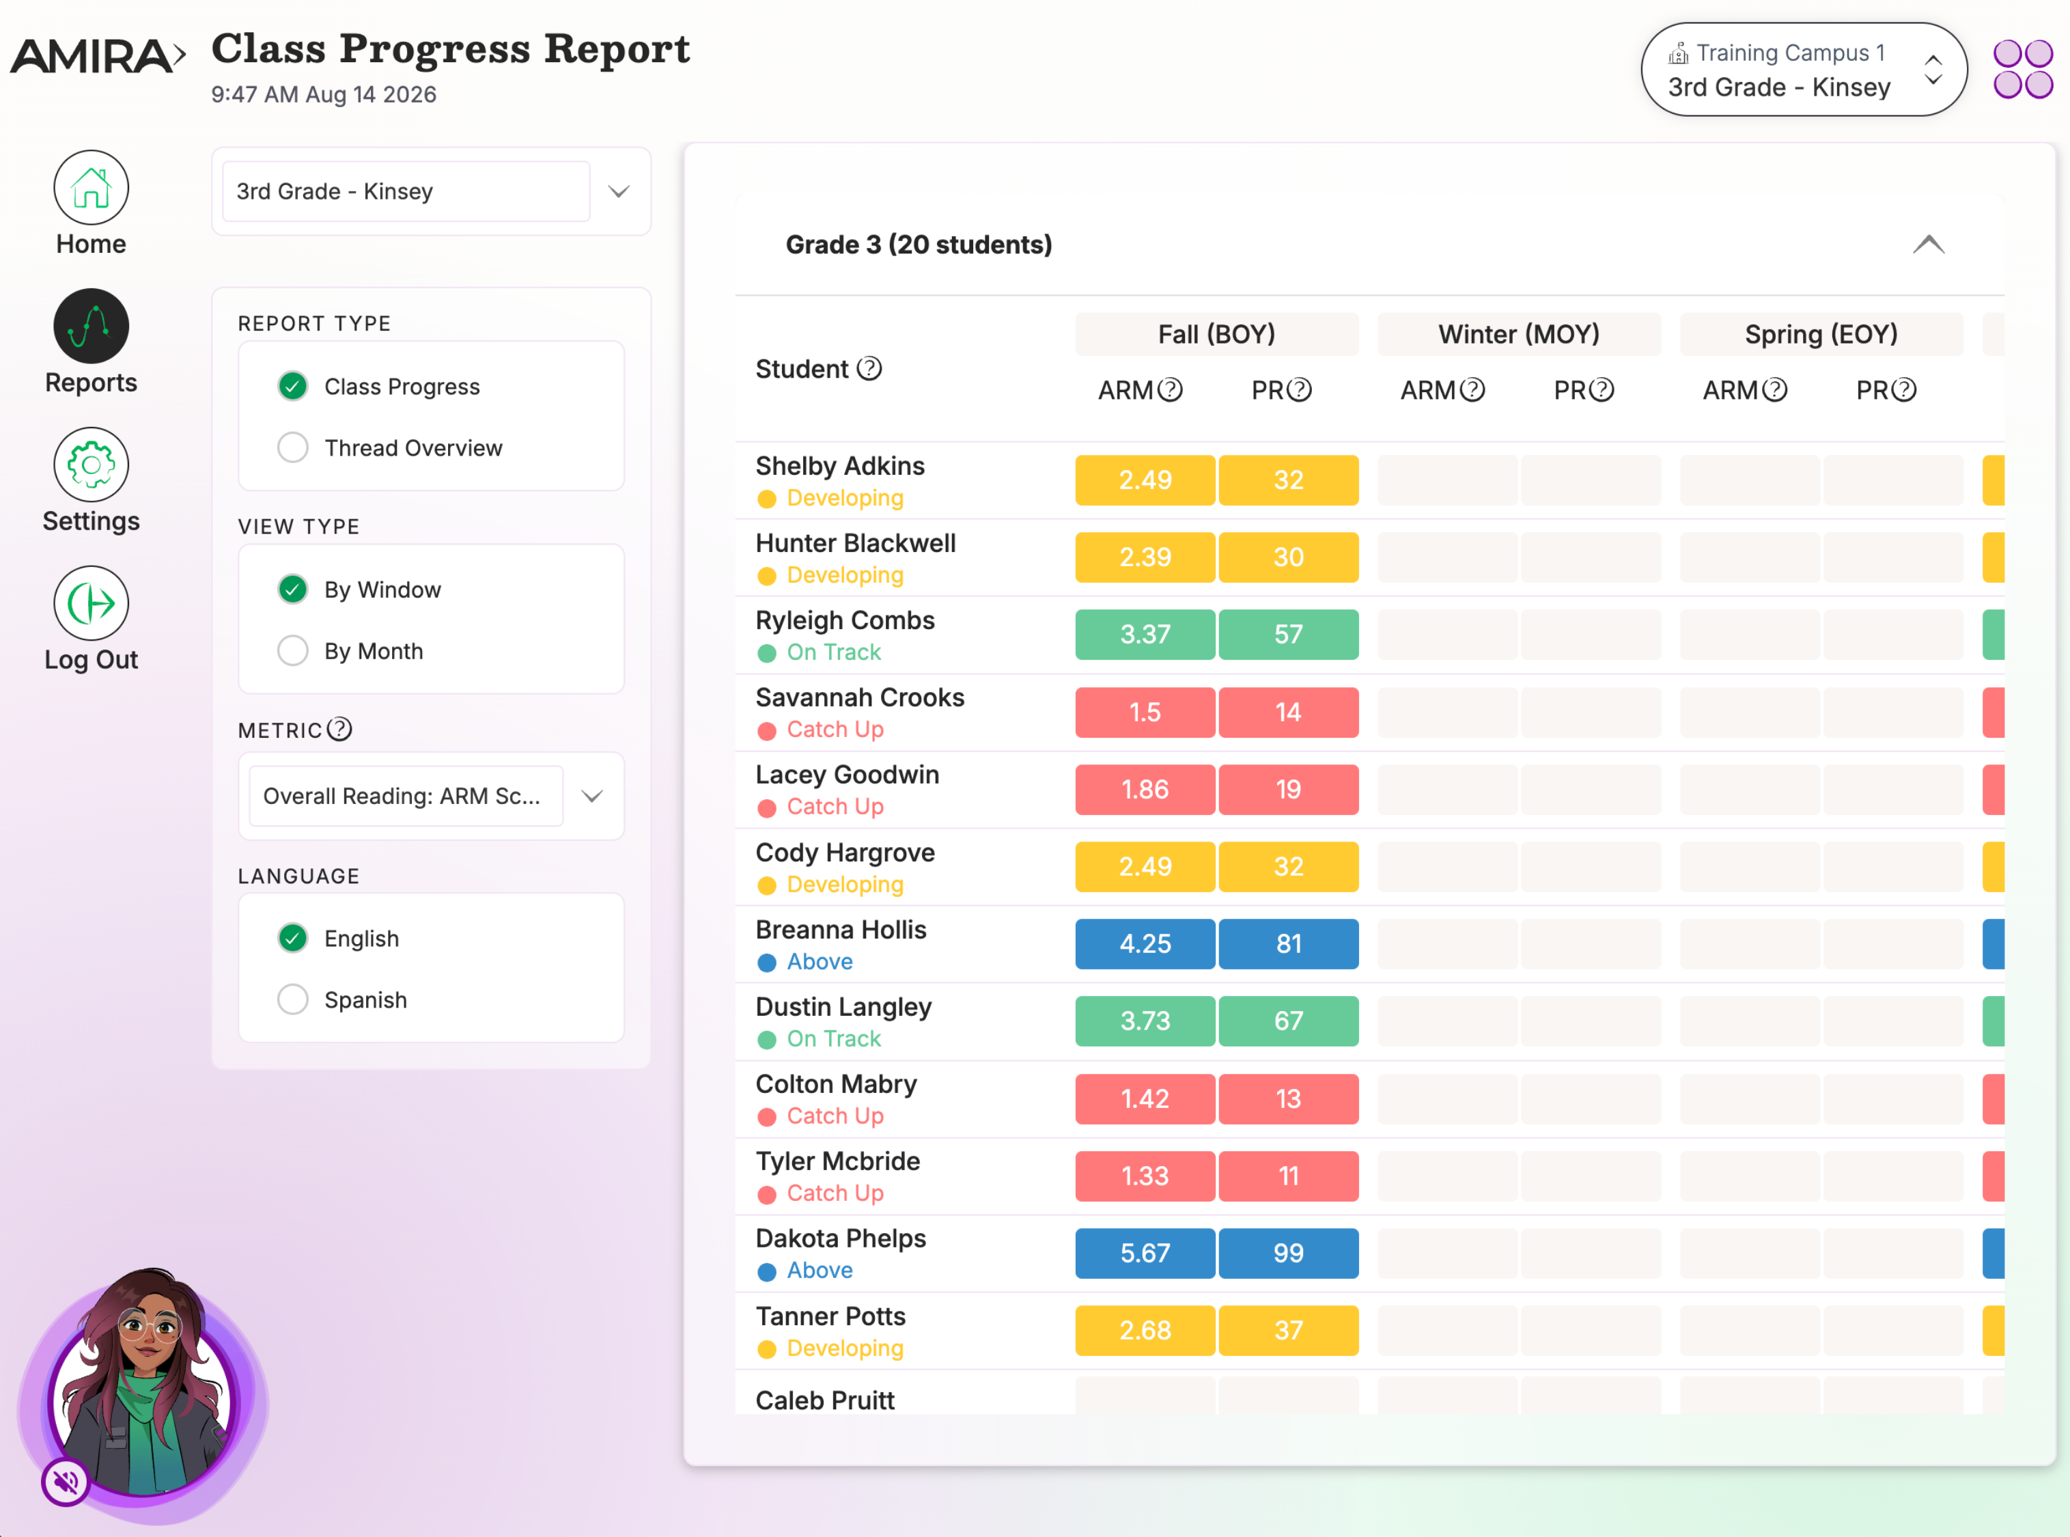2070x1537 pixels.
Task: Open the Overall Reading metric dropdown
Action: click(432, 795)
